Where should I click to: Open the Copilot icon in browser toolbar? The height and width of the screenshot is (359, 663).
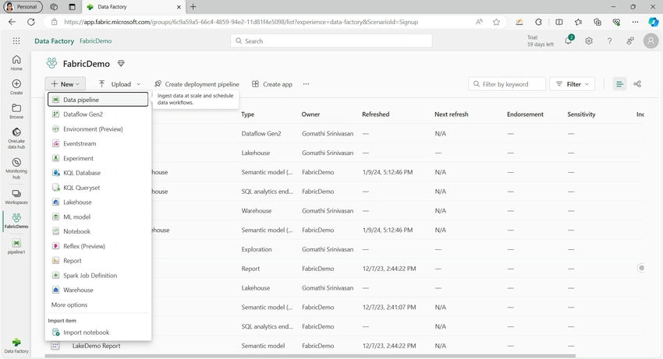654,22
